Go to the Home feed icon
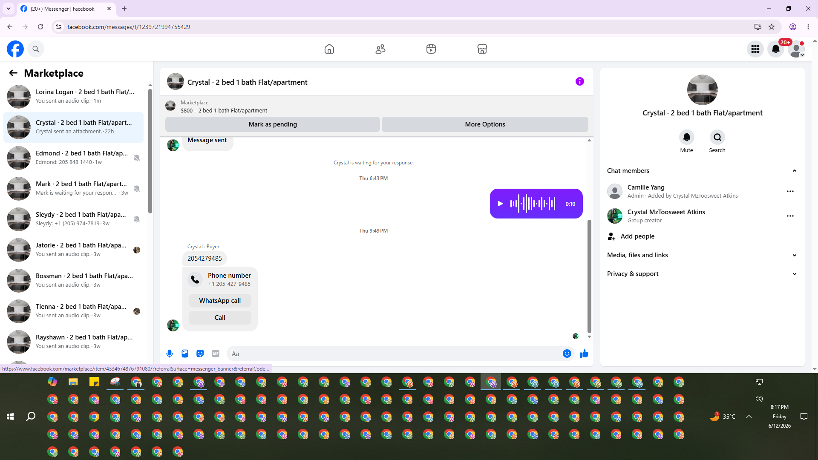 329,49
